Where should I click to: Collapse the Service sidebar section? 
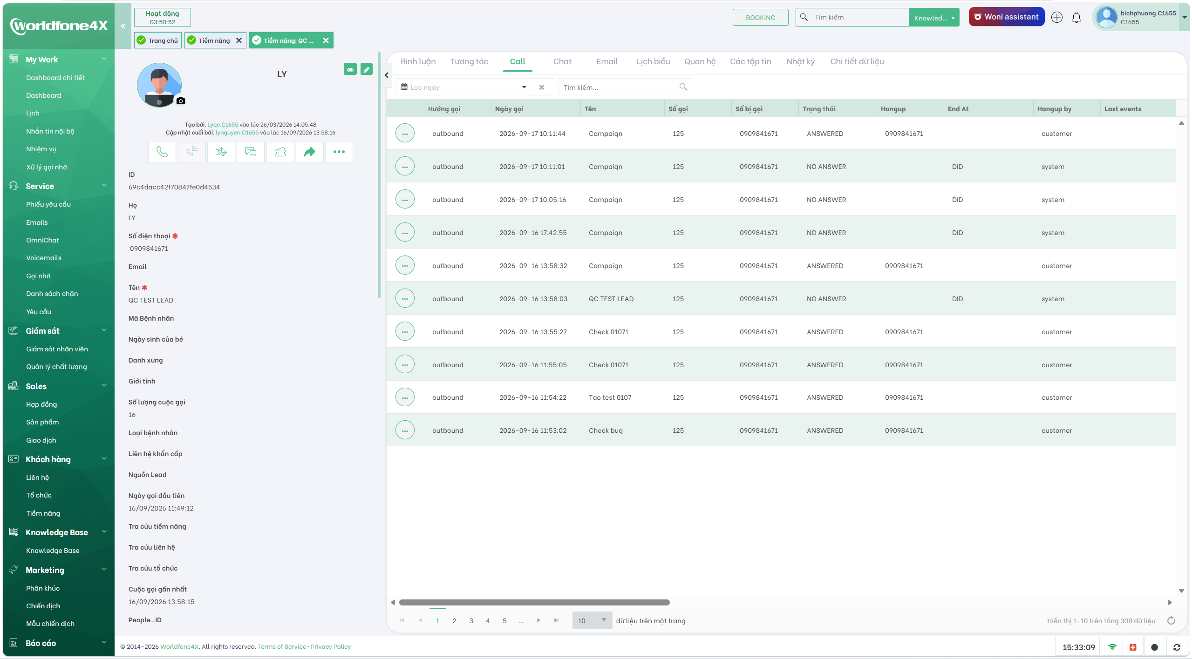click(x=104, y=186)
